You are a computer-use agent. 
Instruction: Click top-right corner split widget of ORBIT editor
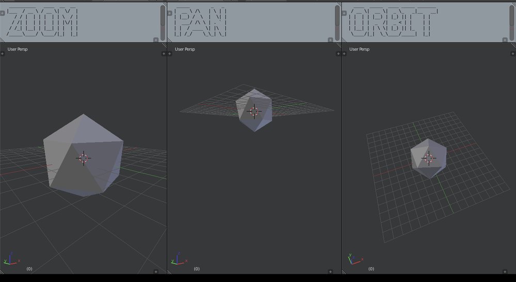tap(513, 5)
